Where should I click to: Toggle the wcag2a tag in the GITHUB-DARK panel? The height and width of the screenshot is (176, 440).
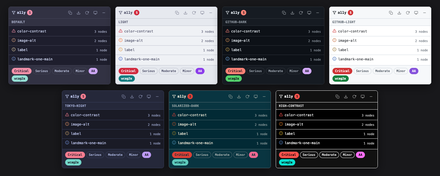pyautogui.click(x=234, y=78)
